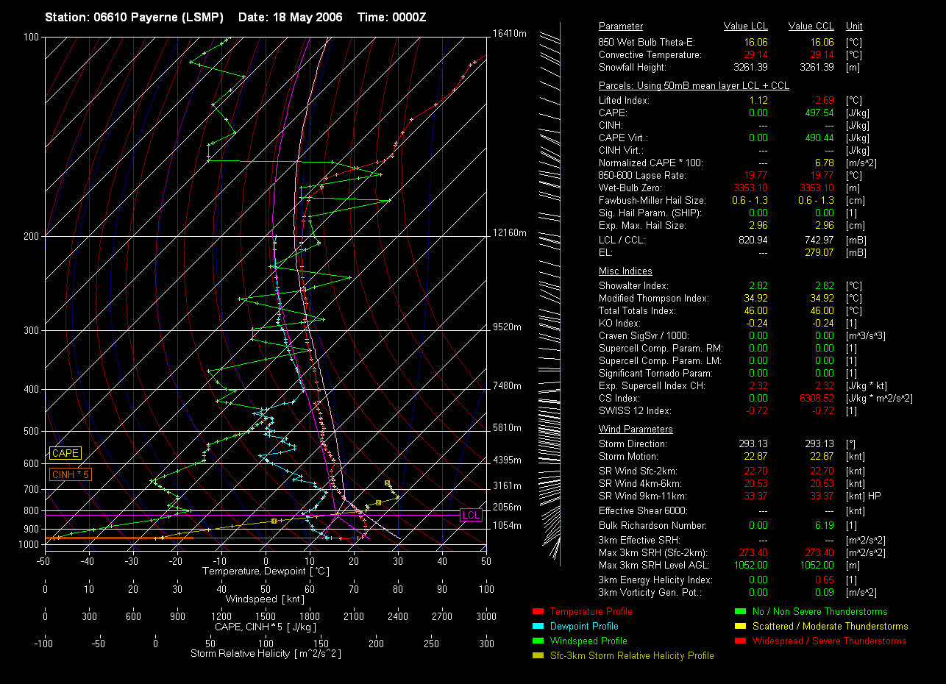Select the magenta LCL marker label
The height and width of the screenshot is (684, 946).
471,515
